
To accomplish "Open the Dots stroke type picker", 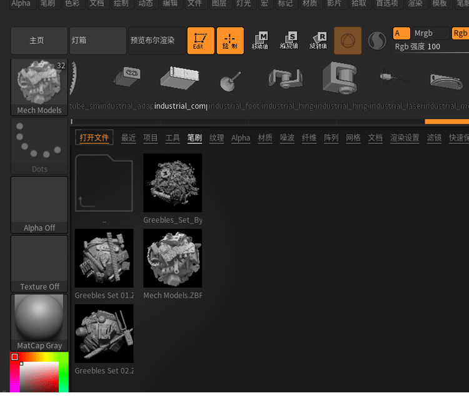I will pyautogui.click(x=39, y=146).
